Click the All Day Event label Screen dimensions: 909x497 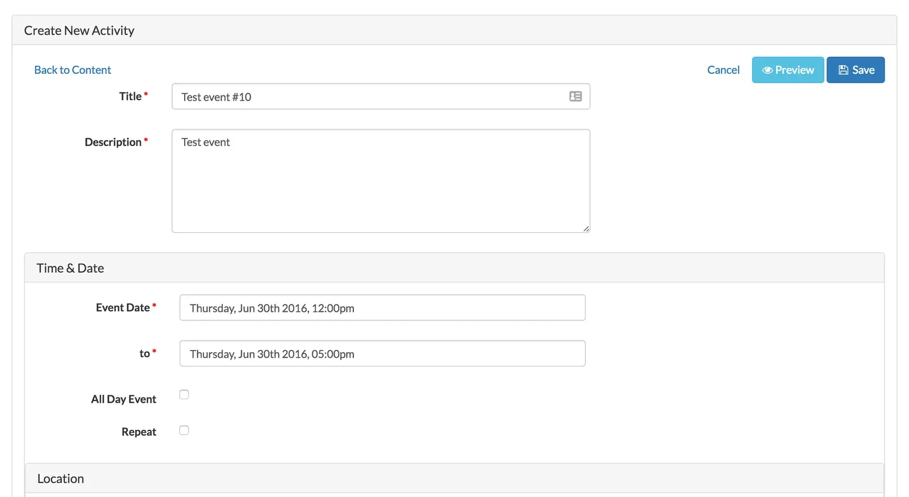[x=123, y=399]
